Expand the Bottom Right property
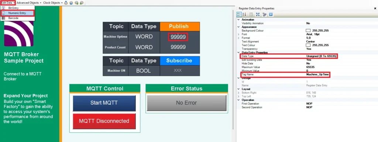378x142 pixels. 239,93
